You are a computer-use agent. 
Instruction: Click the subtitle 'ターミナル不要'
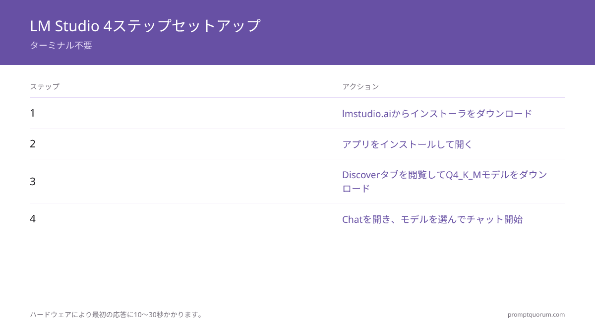tap(61, 45)
